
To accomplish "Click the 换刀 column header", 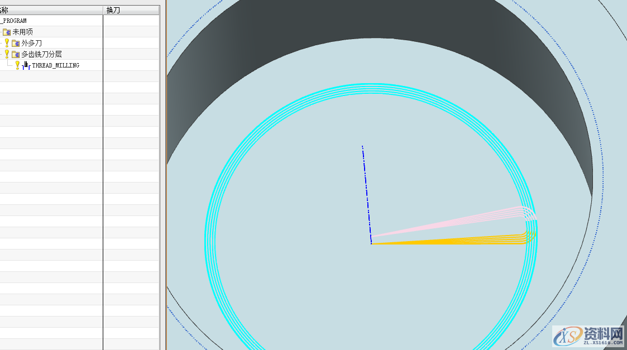I will pyautogui.click(x=113, y=10).
